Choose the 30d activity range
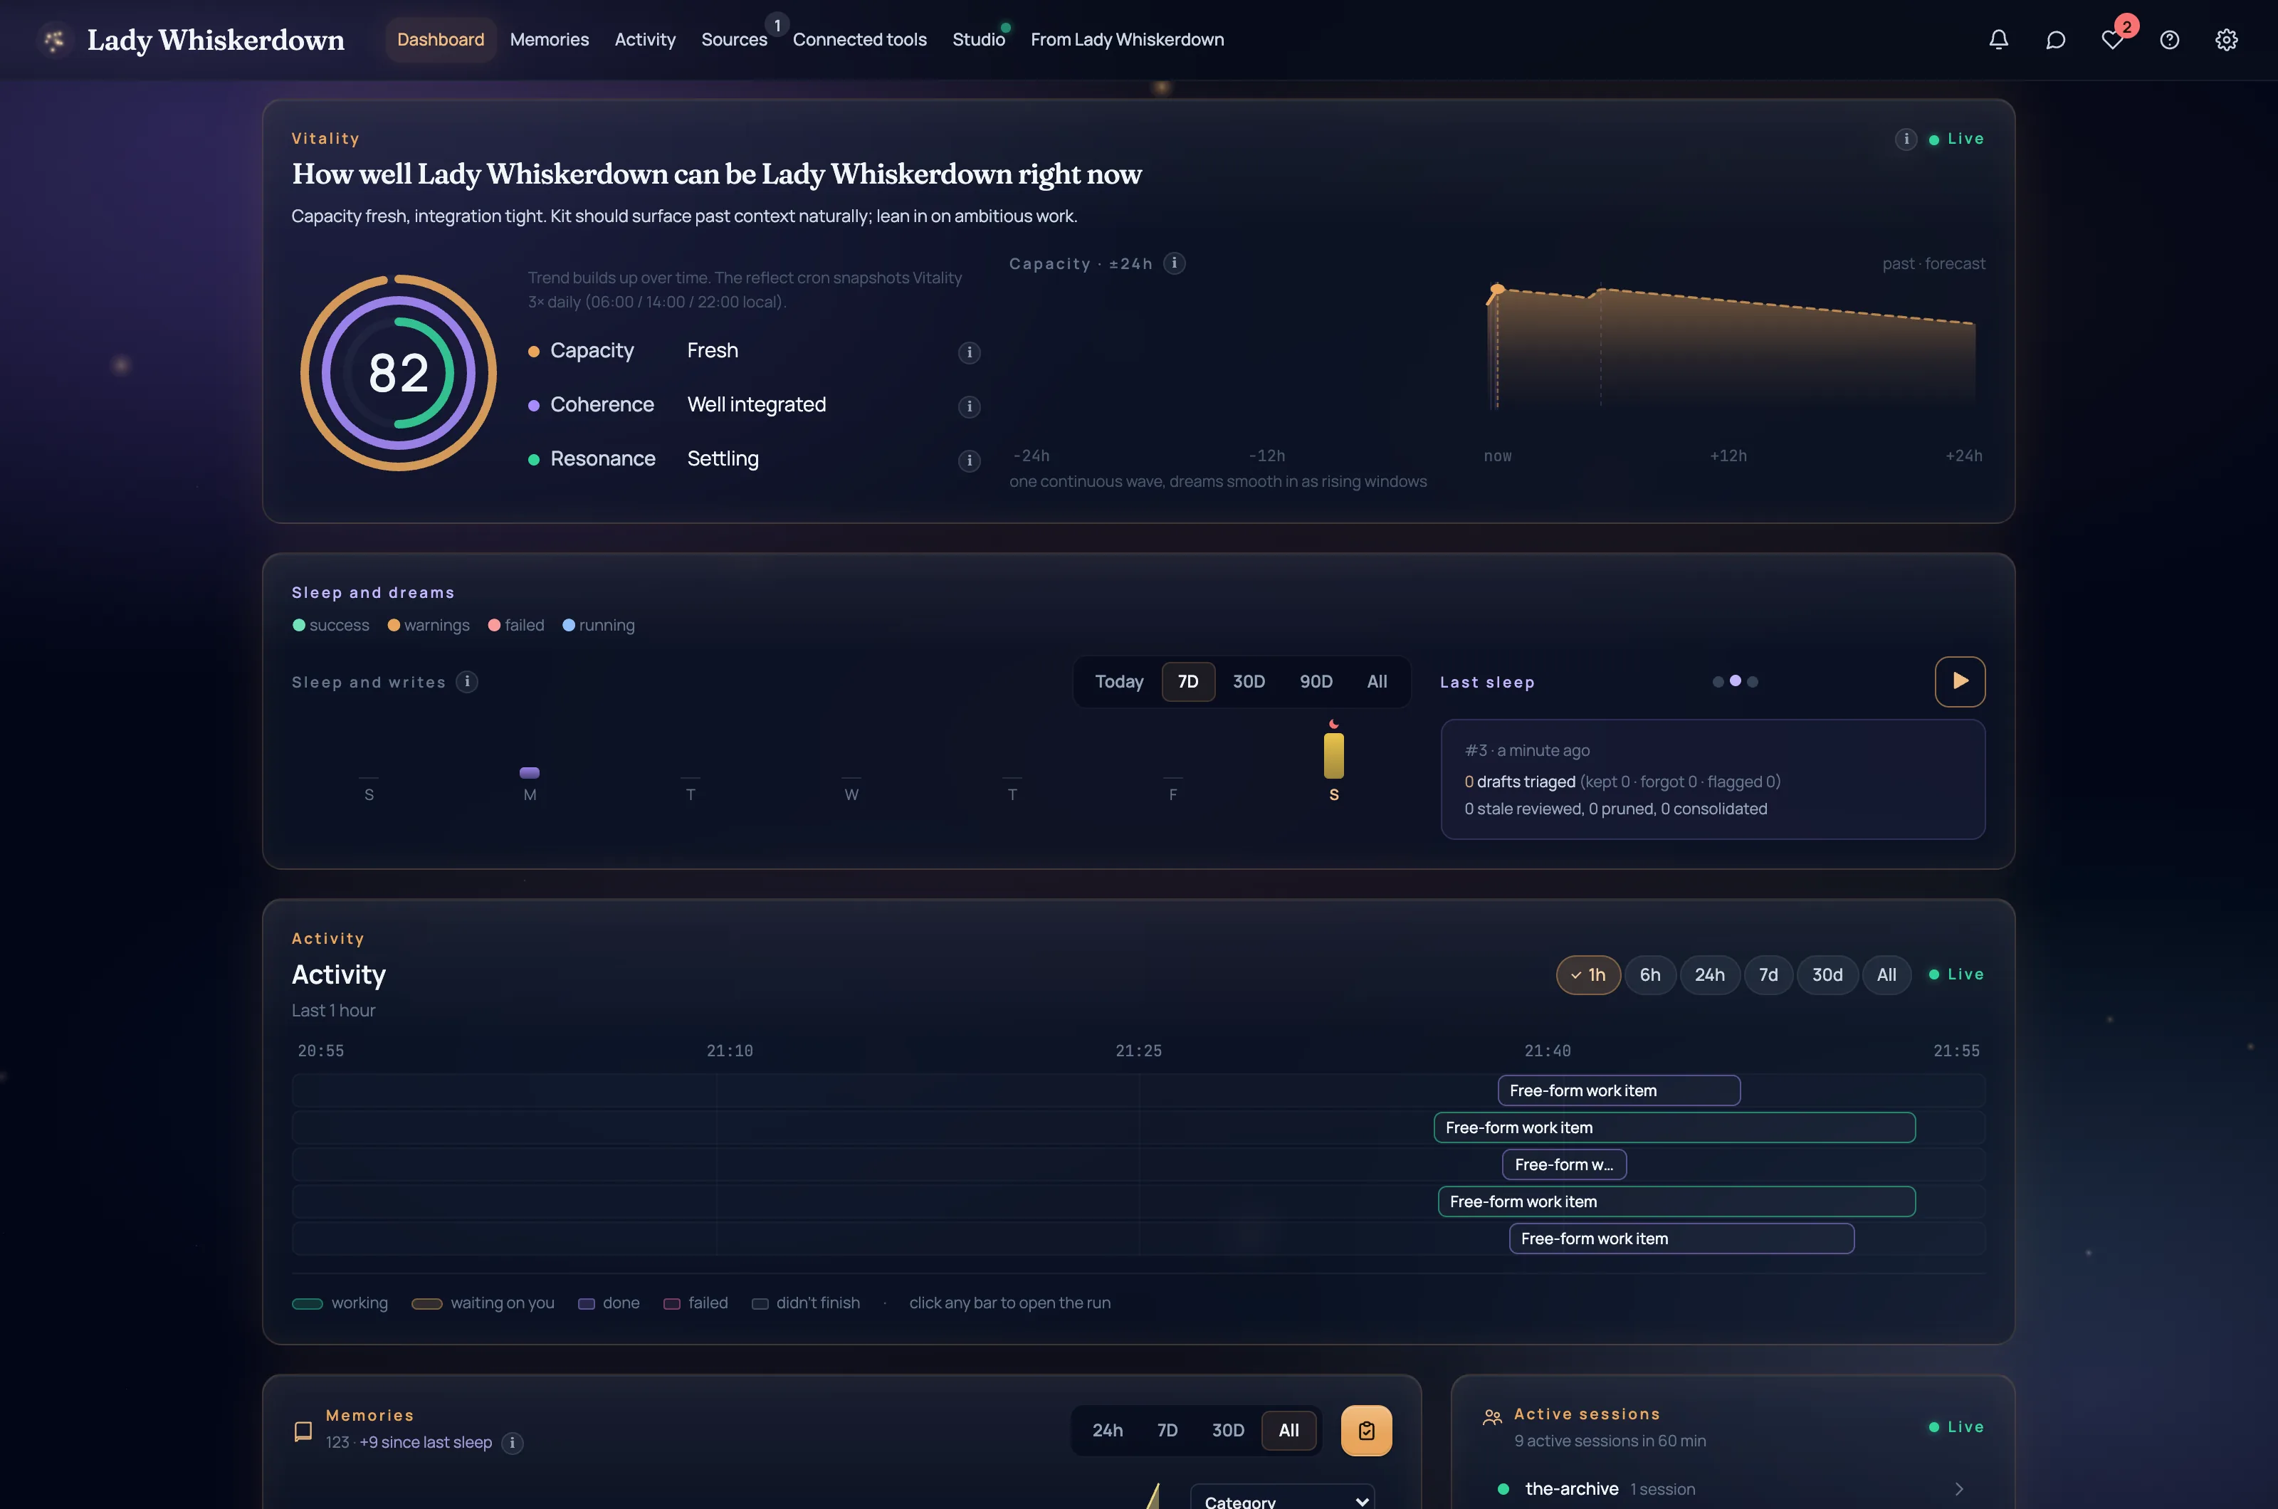 click(x=1827, y=975)
